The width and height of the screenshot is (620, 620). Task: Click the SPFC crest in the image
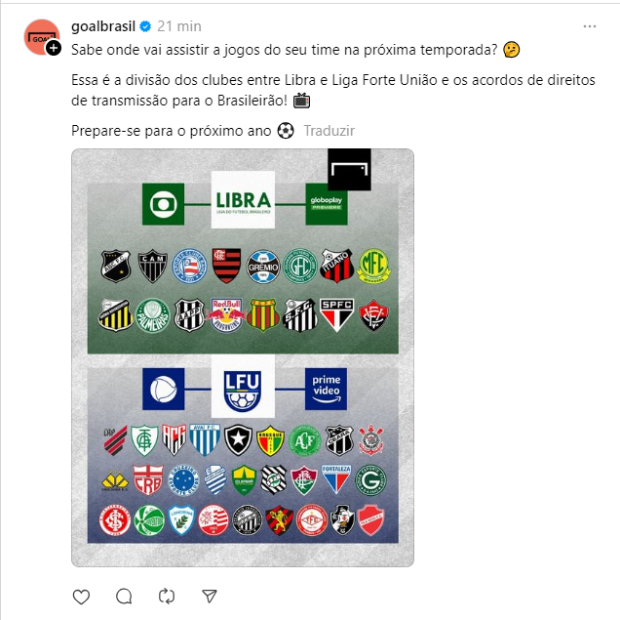337,315
